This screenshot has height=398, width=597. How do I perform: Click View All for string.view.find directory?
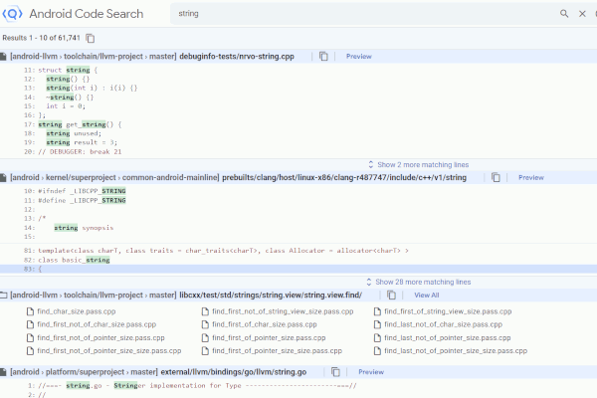(427, 296)
